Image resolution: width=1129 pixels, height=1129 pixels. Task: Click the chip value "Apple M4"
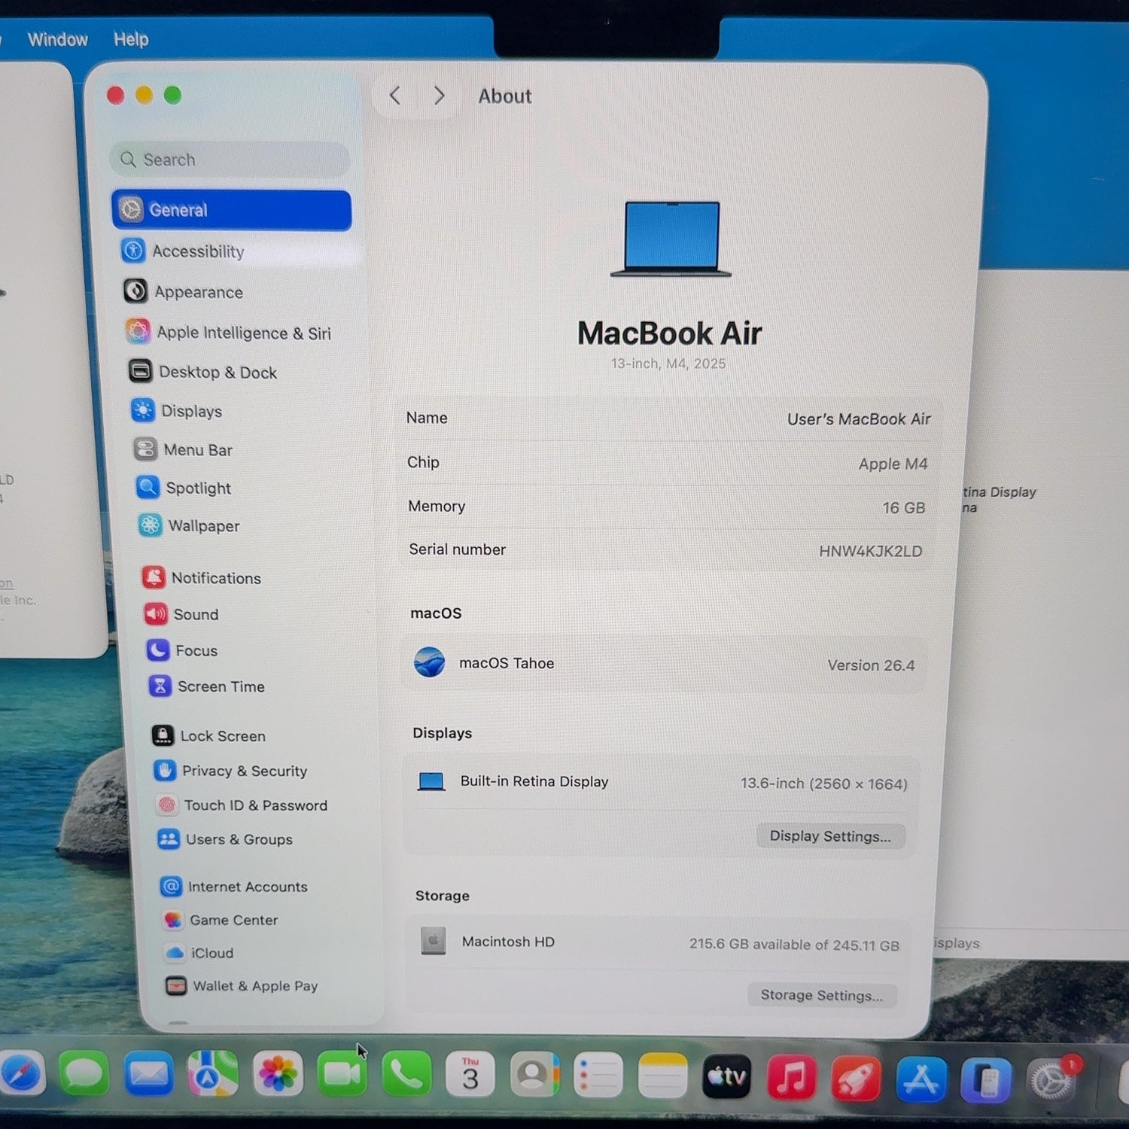pos(893,464)
